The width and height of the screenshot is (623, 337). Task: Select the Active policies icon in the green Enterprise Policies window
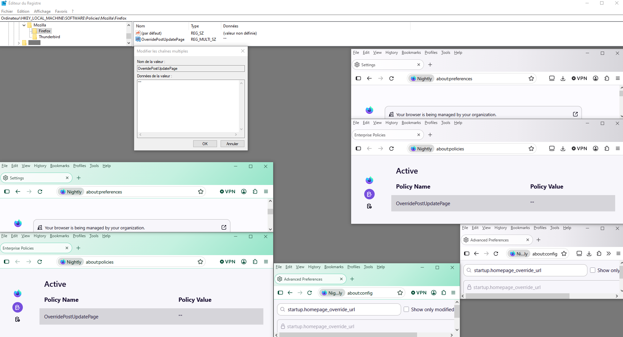coord(18,307)
